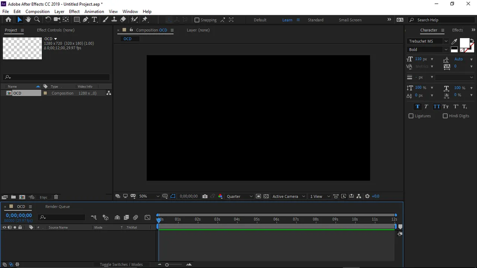The width and height of the screenshot is (477, 268).
Task: Click the project flowchart icon beside OCD row
Action: click(108, 93)
